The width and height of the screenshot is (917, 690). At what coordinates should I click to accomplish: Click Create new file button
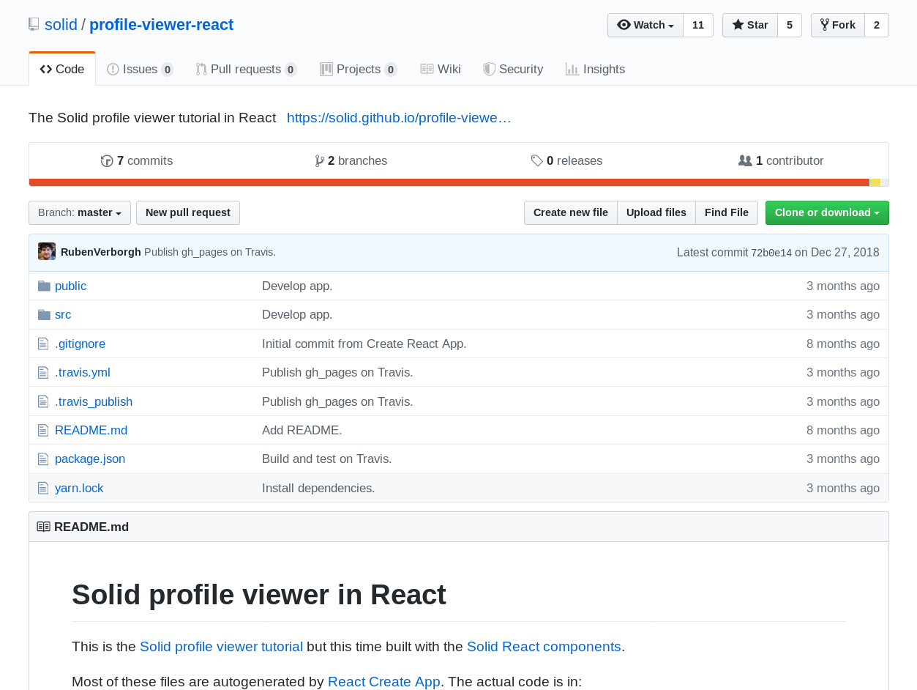click(x=571, y=212)
